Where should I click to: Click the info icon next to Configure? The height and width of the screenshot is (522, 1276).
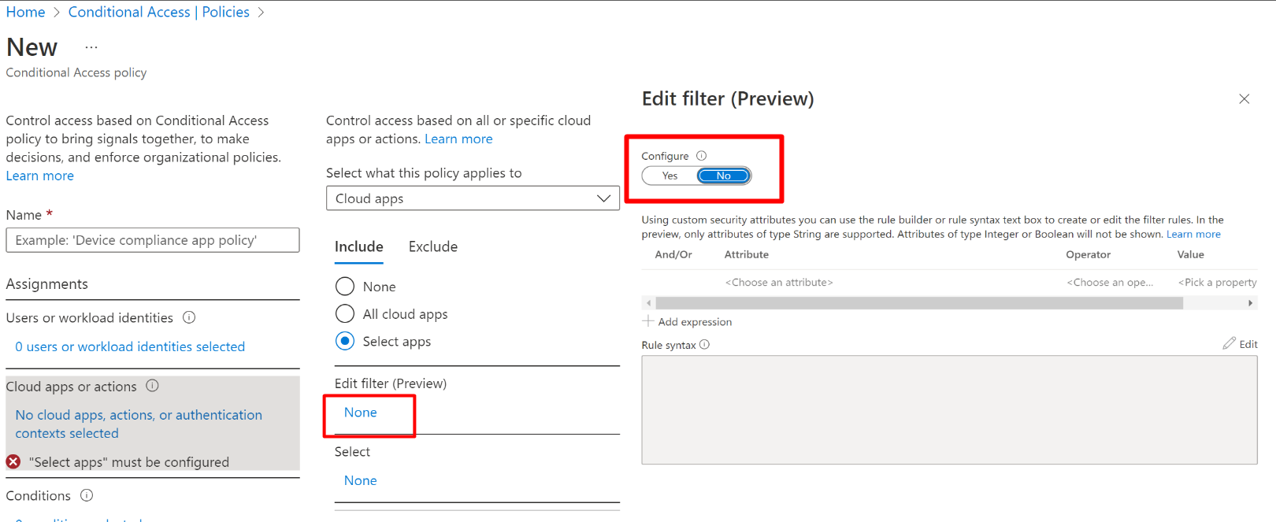coord(701,156)
